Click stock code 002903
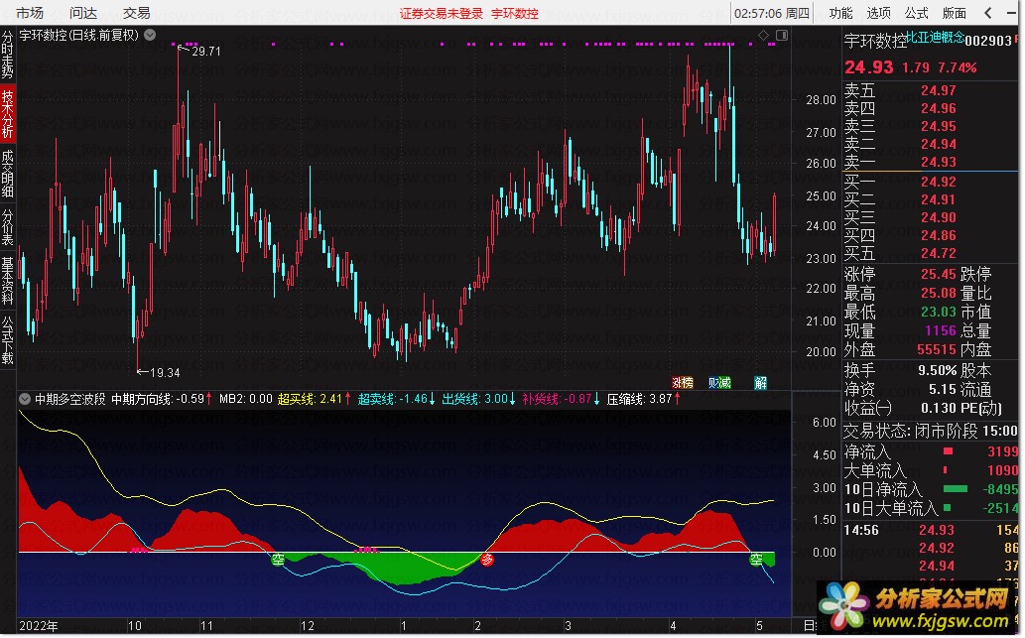The height and width of the screenshot is (638, 1025). coord(988,42)
